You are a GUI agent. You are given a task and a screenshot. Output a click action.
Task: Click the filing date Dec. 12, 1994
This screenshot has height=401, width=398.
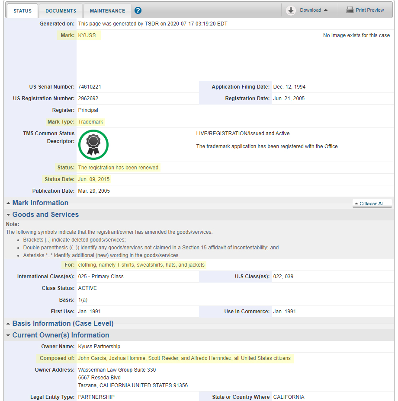pyautogui.click(x=289, y=87)
